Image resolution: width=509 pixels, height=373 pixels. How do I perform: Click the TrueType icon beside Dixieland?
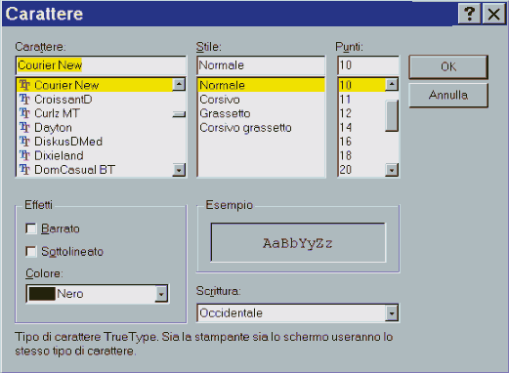coord(24,155)
